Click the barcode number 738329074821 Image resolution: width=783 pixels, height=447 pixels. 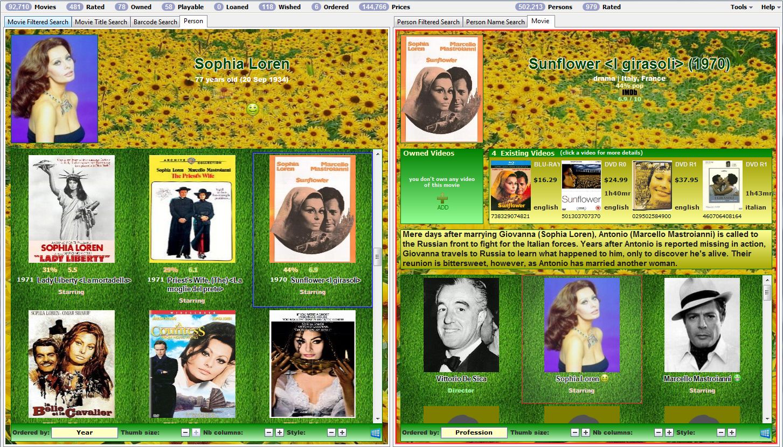(x=510, y=216)
